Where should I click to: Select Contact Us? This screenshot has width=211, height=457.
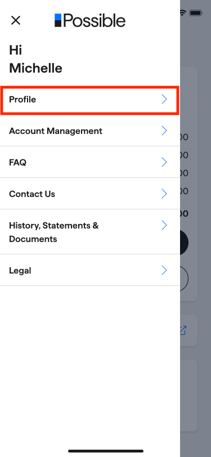click(x=90, y=194)
